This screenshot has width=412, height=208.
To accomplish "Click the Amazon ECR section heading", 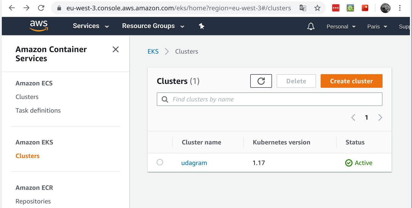I will [x=34, y=188].
